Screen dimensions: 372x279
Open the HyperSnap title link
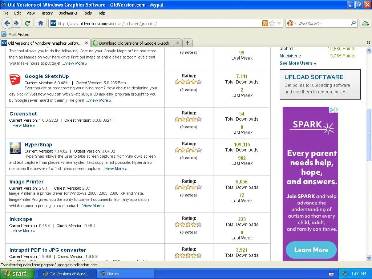point(38,145)
